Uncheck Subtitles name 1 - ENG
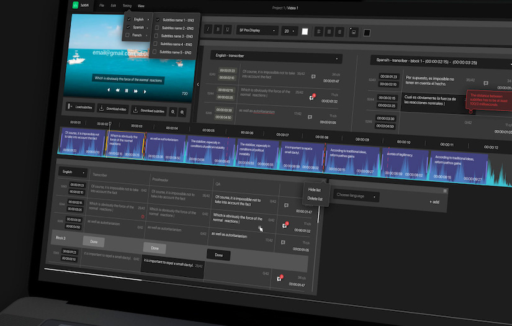Image resolution: width=512 pixels, height=326 pixels. pos(158,20)
